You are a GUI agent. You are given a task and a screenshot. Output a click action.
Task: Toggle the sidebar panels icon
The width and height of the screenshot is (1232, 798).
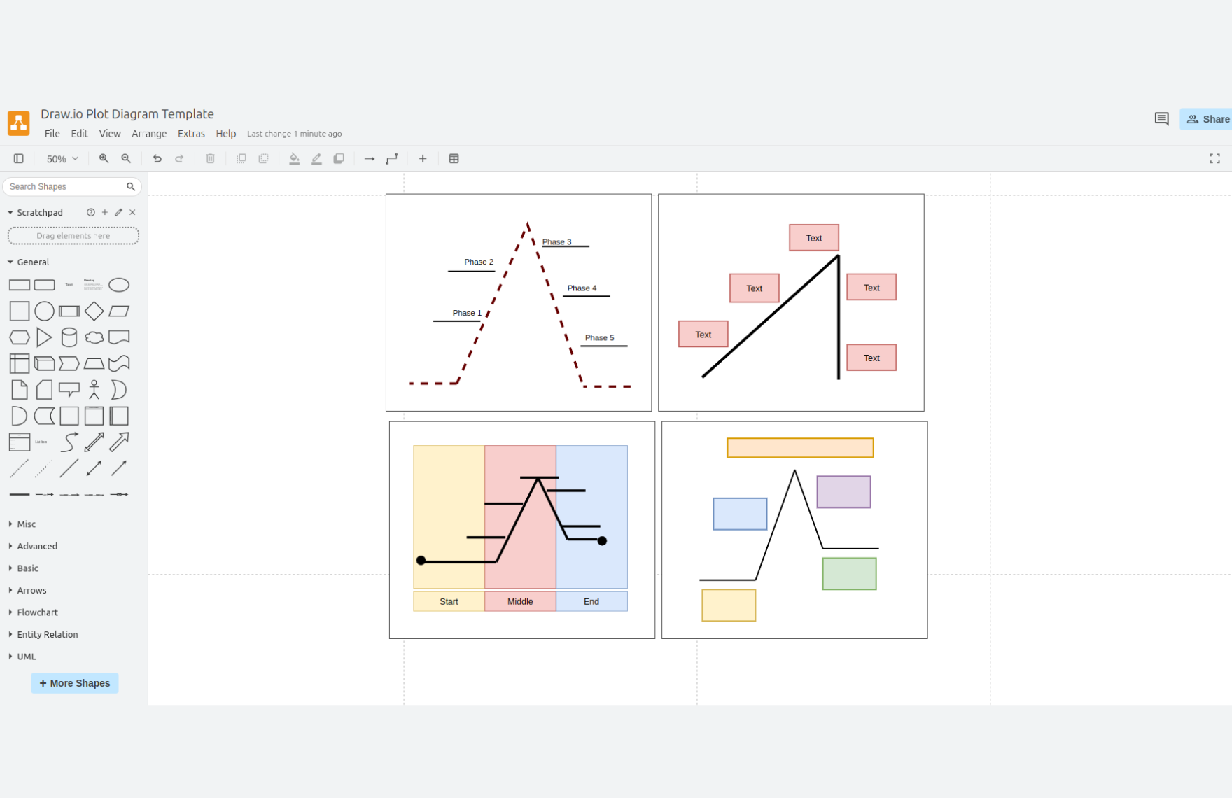point(19,159)
